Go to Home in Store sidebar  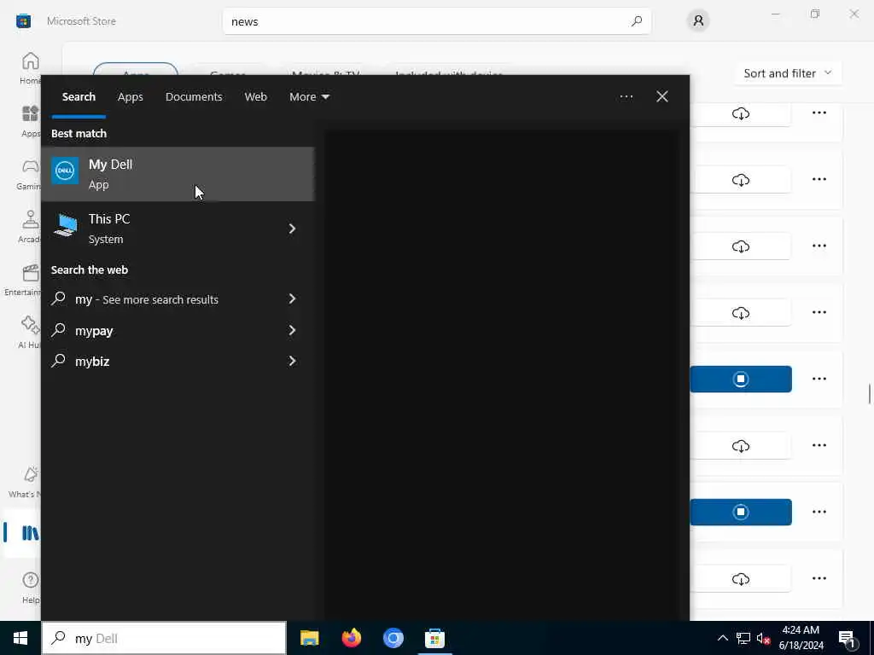(30, 68)
